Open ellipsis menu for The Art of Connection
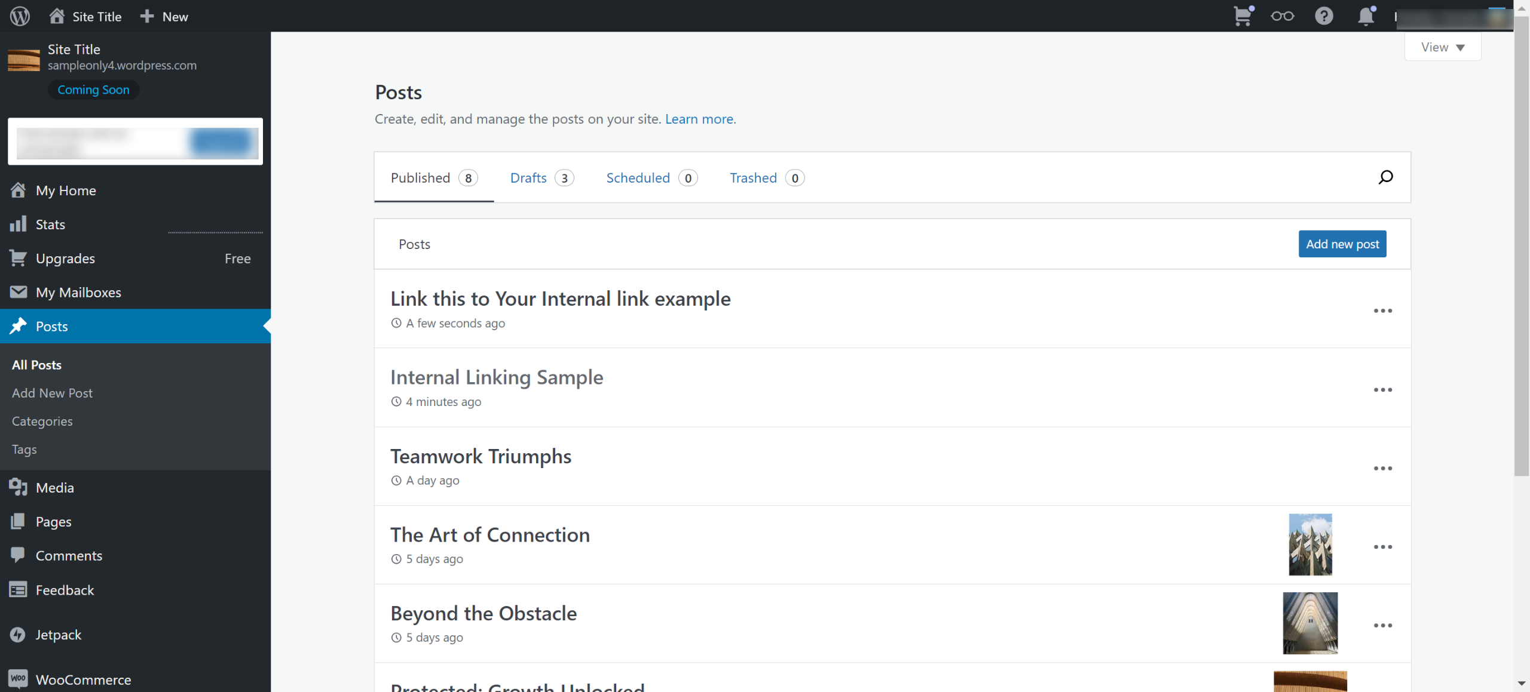Screen dimensions: 1530x692 (1382, 547)
